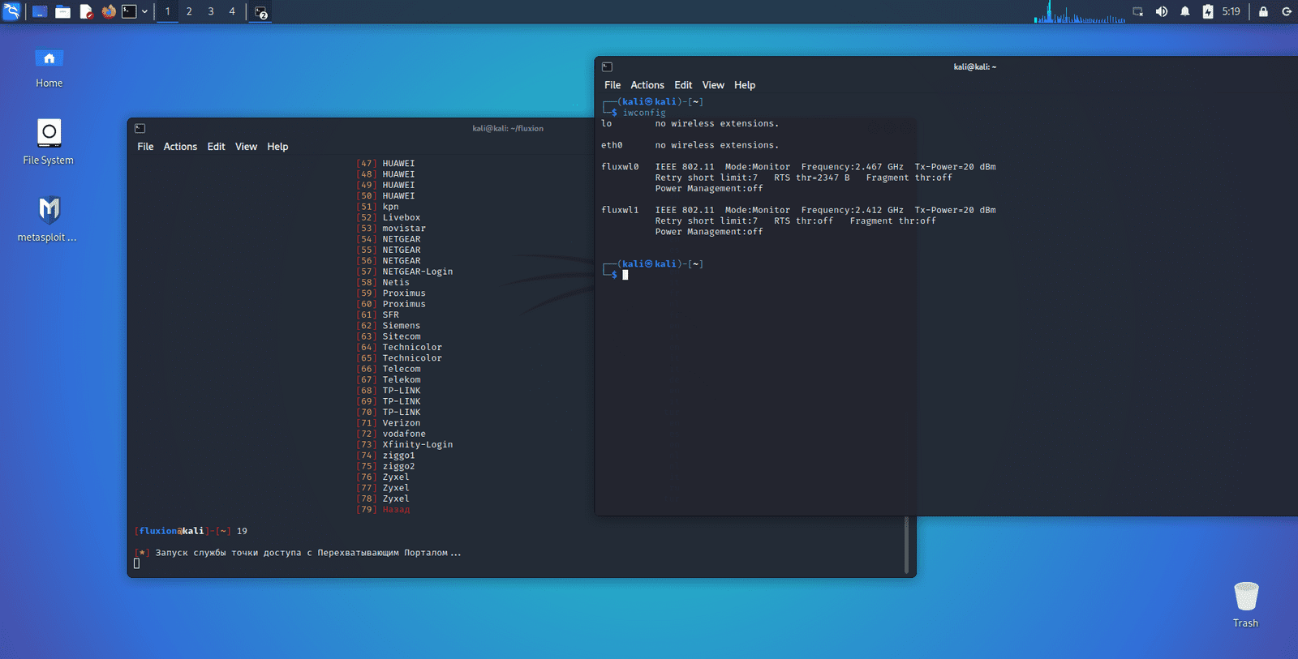Click the CPU graph monitor in panel

point(1080,11)
